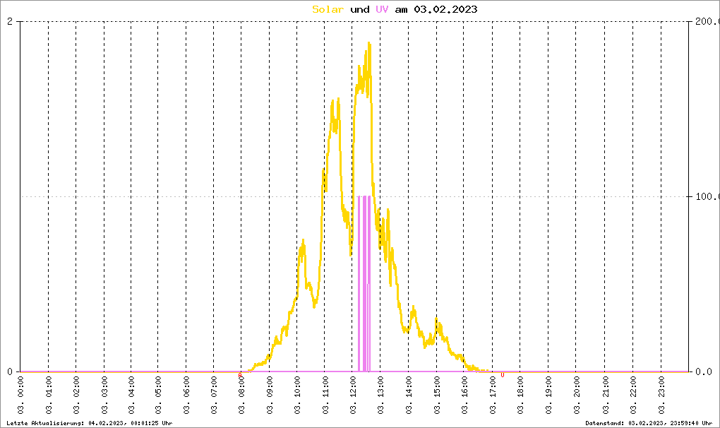Click the right axis label "200.0"

pos(707,21)
